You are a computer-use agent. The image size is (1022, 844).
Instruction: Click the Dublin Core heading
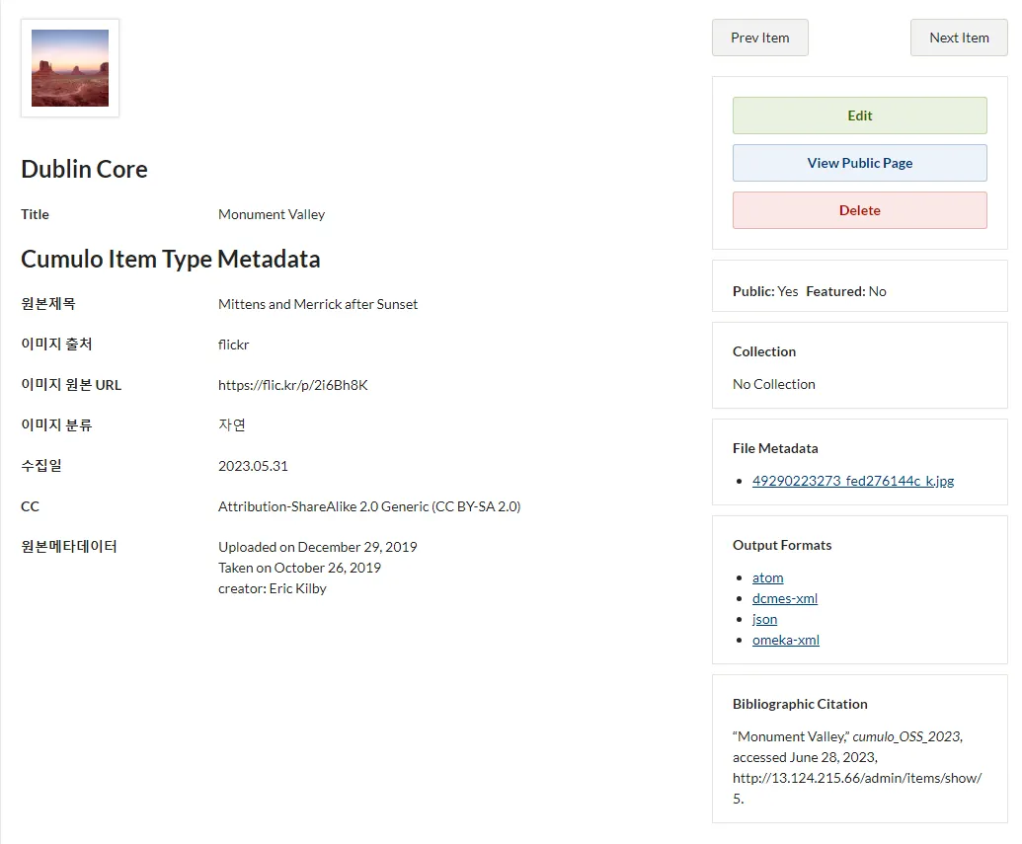tap(84, 169)
